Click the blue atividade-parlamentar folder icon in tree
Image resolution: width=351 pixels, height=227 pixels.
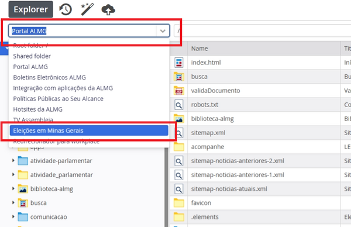23,160
